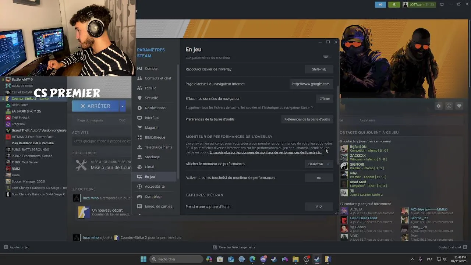Image resolution: width=471 pixels, height=265 pixels.
Task: Open Contacts et chat at bottom right
Action: click(x=453, y=247)
